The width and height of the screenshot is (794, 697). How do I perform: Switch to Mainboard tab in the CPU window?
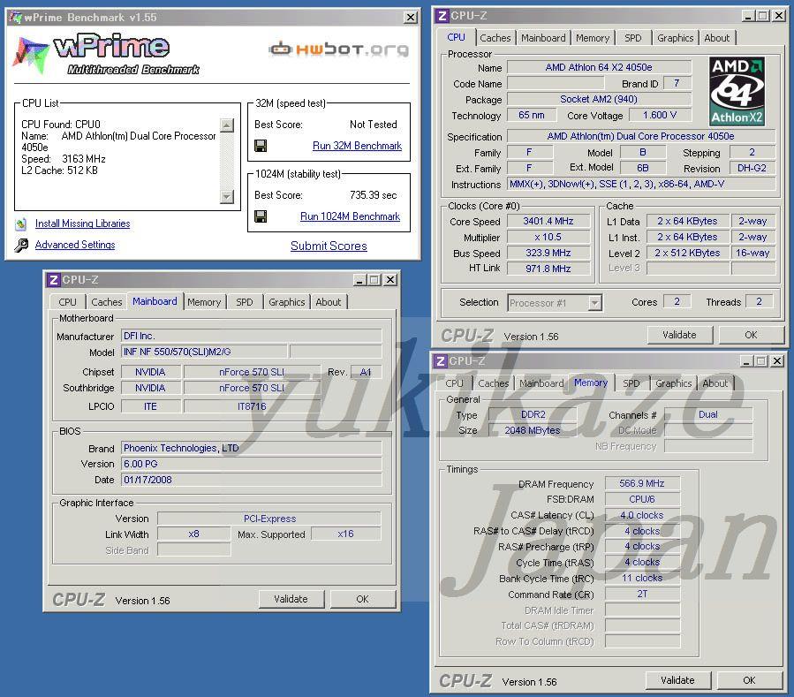pos(543,38)
